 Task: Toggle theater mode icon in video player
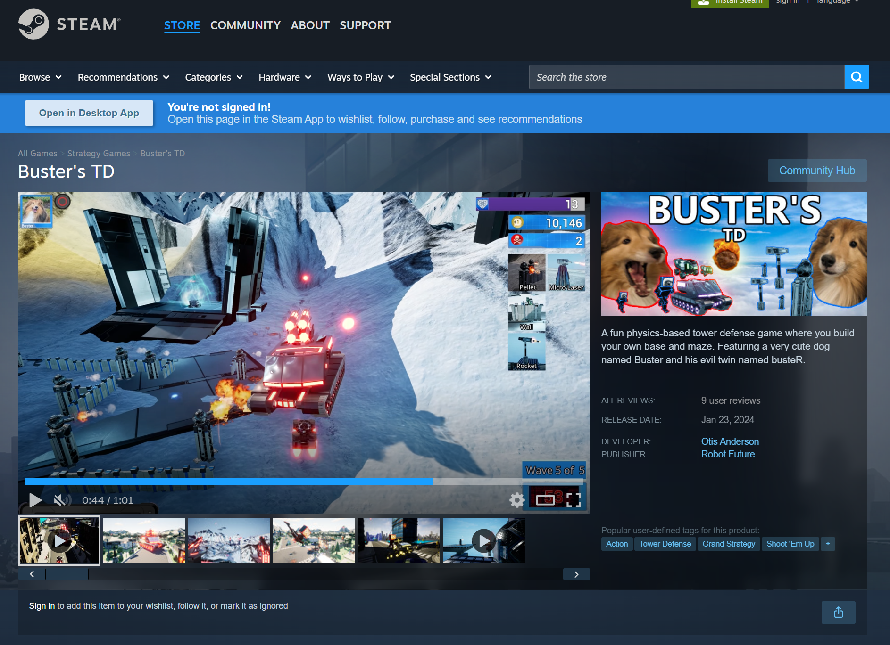pyautogui.click(x=545, y=500)
